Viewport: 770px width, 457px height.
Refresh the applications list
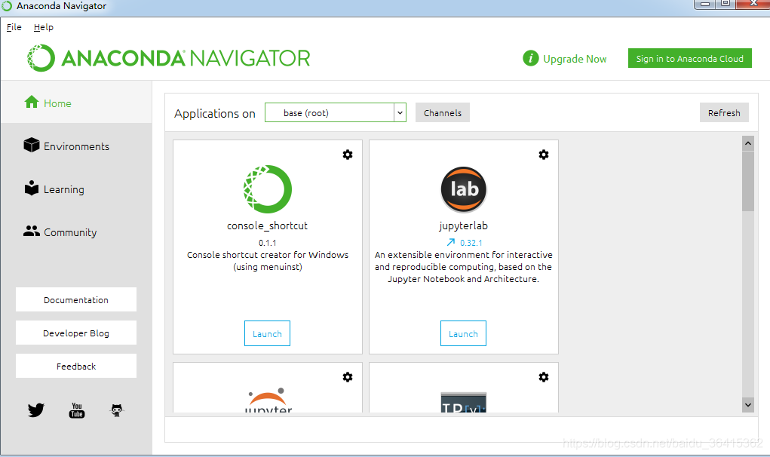[724, 112]
